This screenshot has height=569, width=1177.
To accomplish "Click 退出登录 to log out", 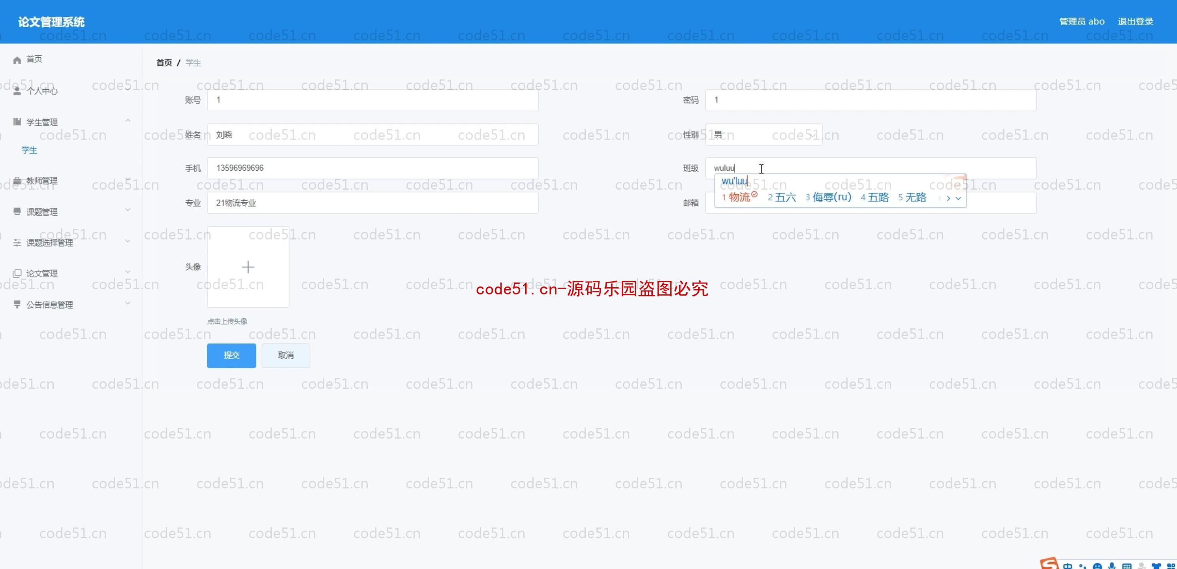I will point(1136,21).
